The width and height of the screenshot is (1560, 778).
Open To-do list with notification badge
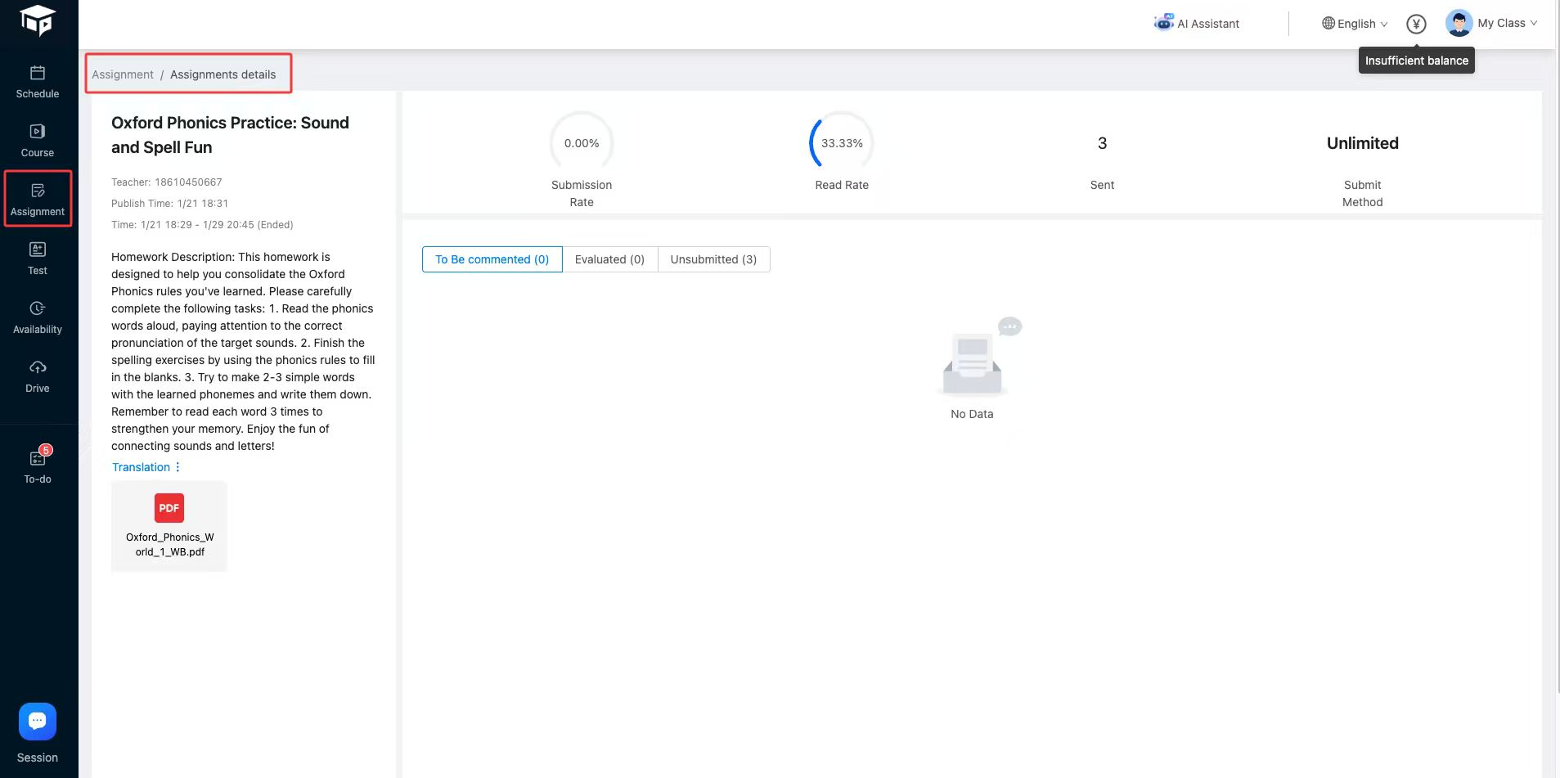point(38,466)
